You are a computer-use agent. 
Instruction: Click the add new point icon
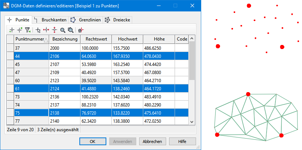click(x=11, y=30)
